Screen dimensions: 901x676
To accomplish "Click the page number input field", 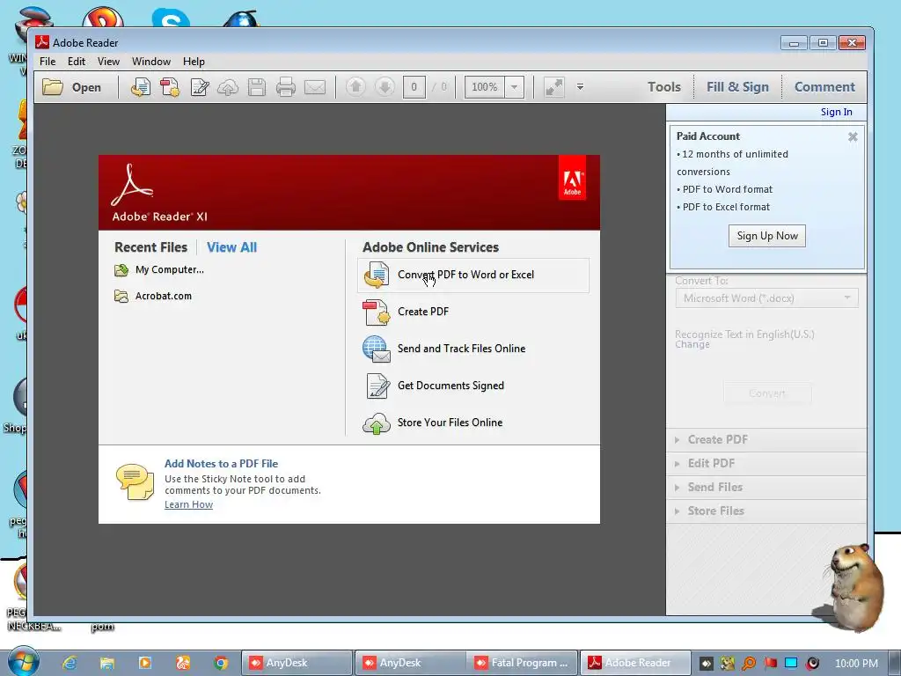I will (414, 87).
